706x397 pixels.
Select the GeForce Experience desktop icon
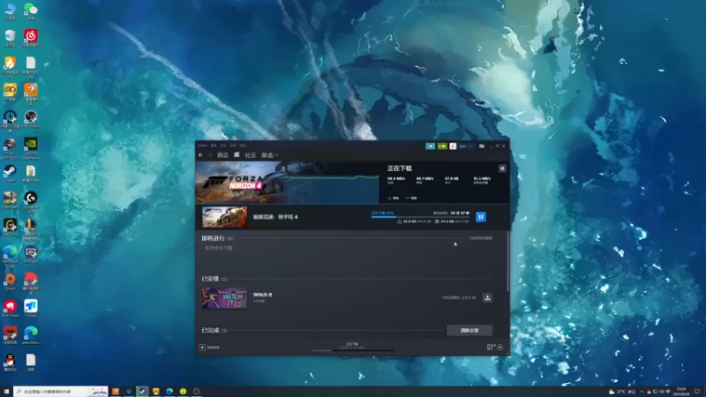pos(31,149)
